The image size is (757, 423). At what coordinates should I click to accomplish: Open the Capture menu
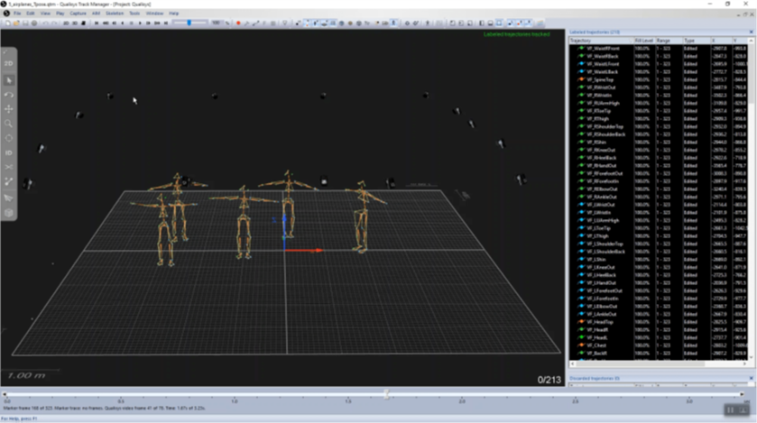point(78,14)
